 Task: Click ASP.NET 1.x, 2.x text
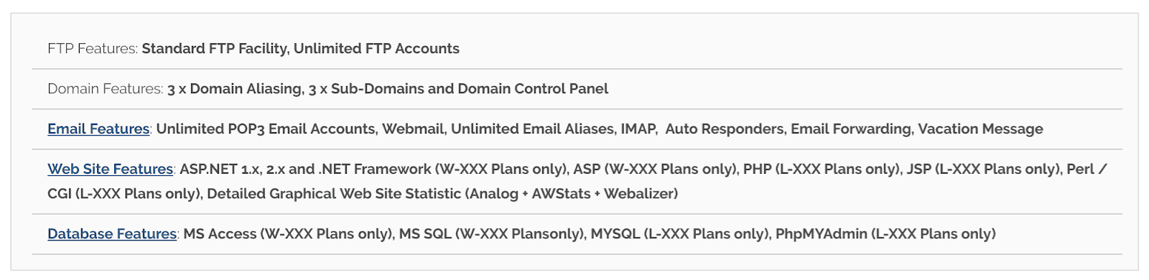pos(232,169)
